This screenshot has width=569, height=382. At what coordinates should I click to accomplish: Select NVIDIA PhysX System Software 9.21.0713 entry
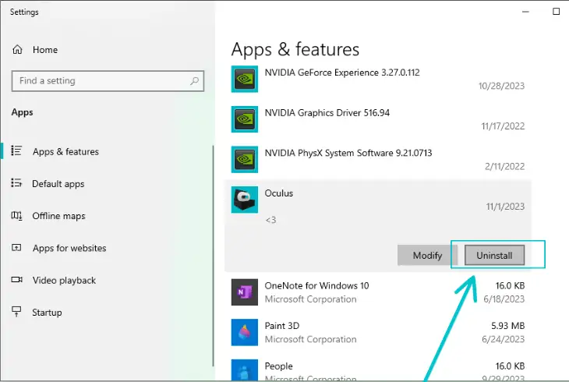378,159
